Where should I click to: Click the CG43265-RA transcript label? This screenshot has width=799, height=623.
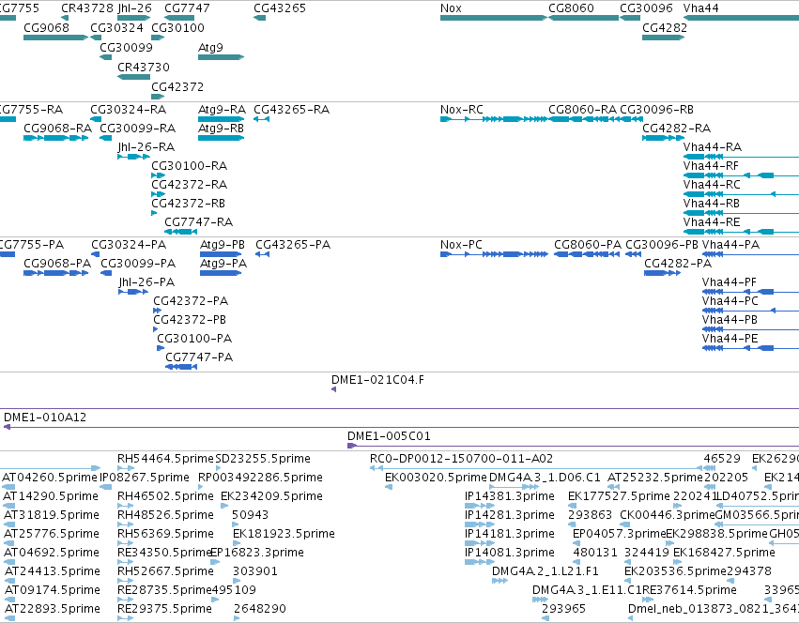point(291,110)
